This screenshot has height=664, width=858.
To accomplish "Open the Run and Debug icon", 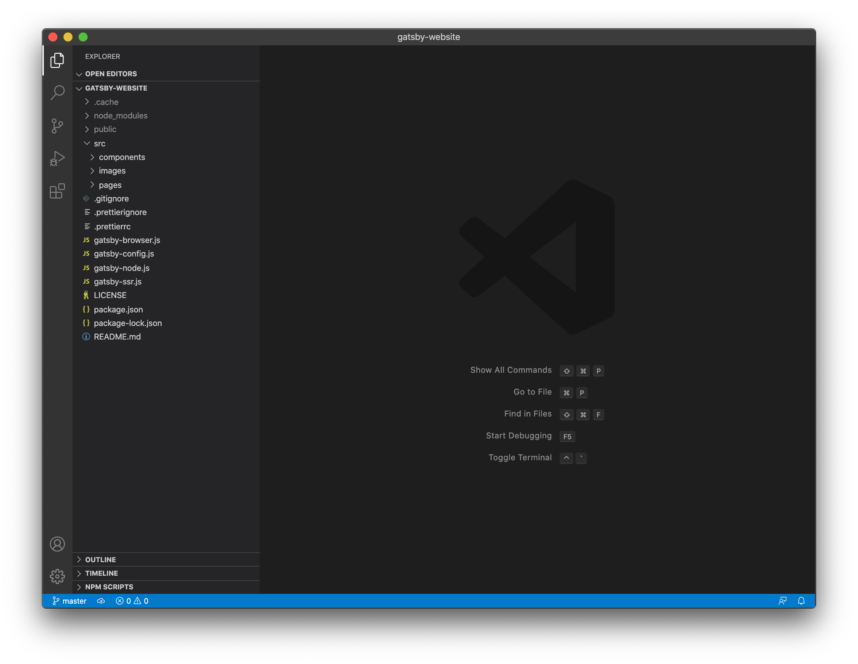I will 57,158.
